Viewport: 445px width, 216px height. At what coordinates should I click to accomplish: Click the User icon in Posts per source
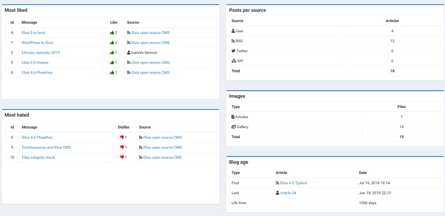point(233,31)
